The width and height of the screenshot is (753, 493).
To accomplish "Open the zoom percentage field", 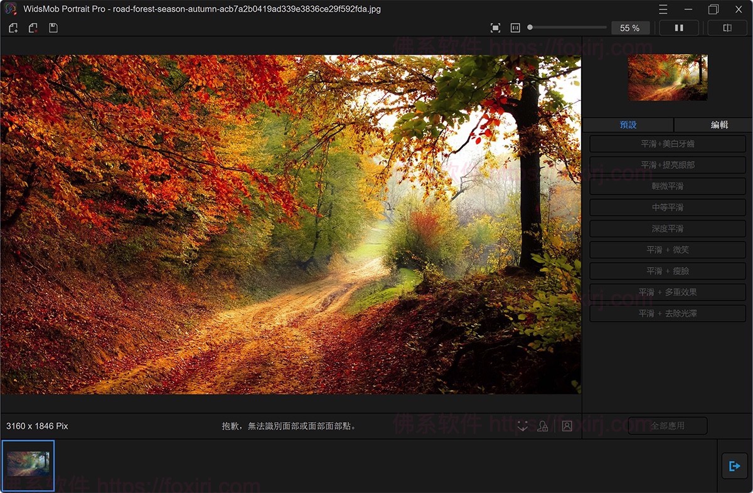I will [630, 28].
